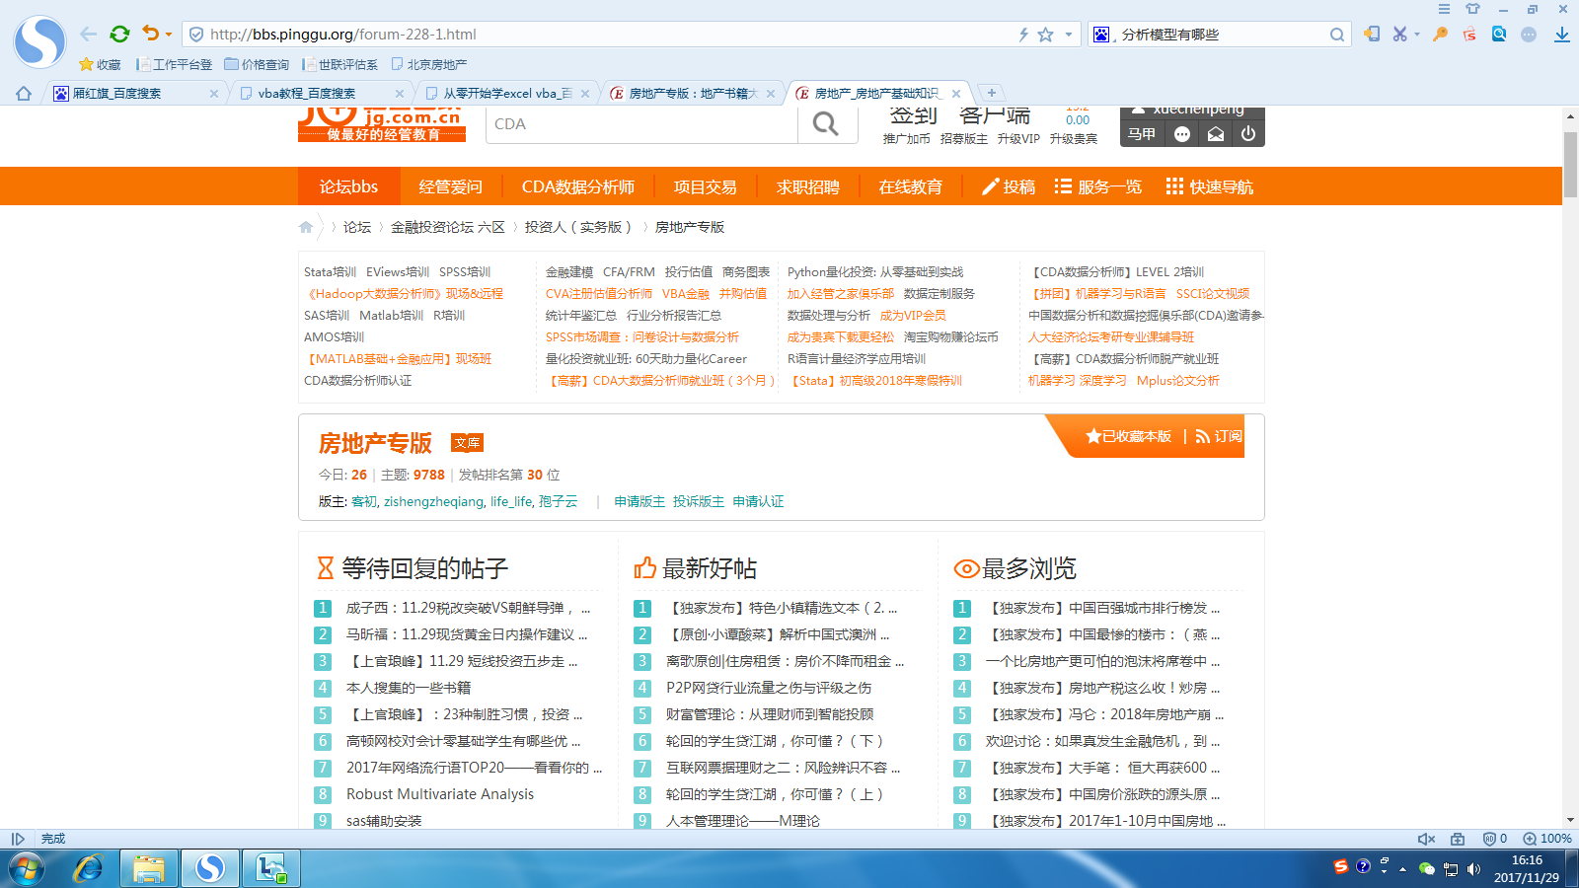Click the Baidu paw search engine icon
The width and height of the screenshot is (1579, 888).
[x=1101, y=35]
